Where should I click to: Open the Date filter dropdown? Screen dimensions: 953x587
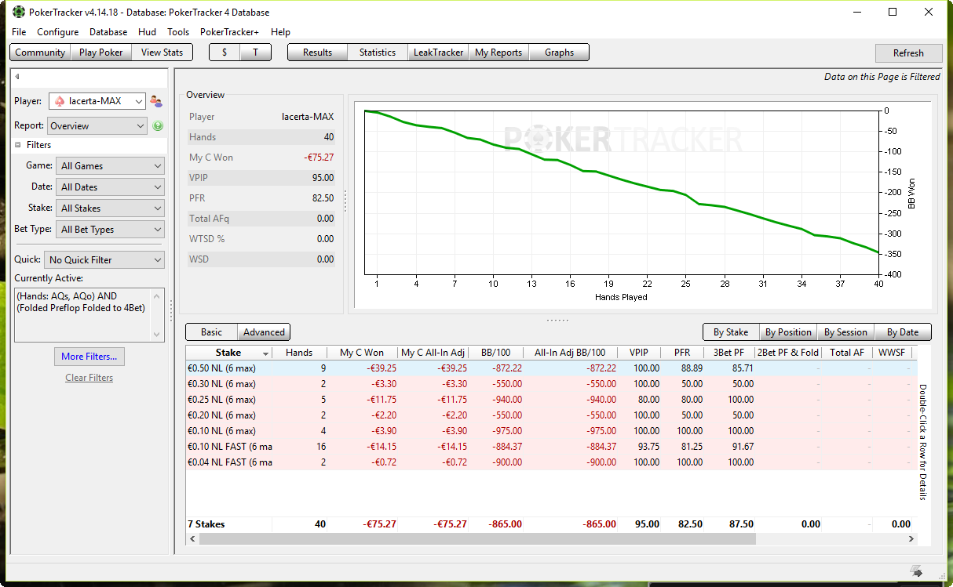[x=110, y=187]
